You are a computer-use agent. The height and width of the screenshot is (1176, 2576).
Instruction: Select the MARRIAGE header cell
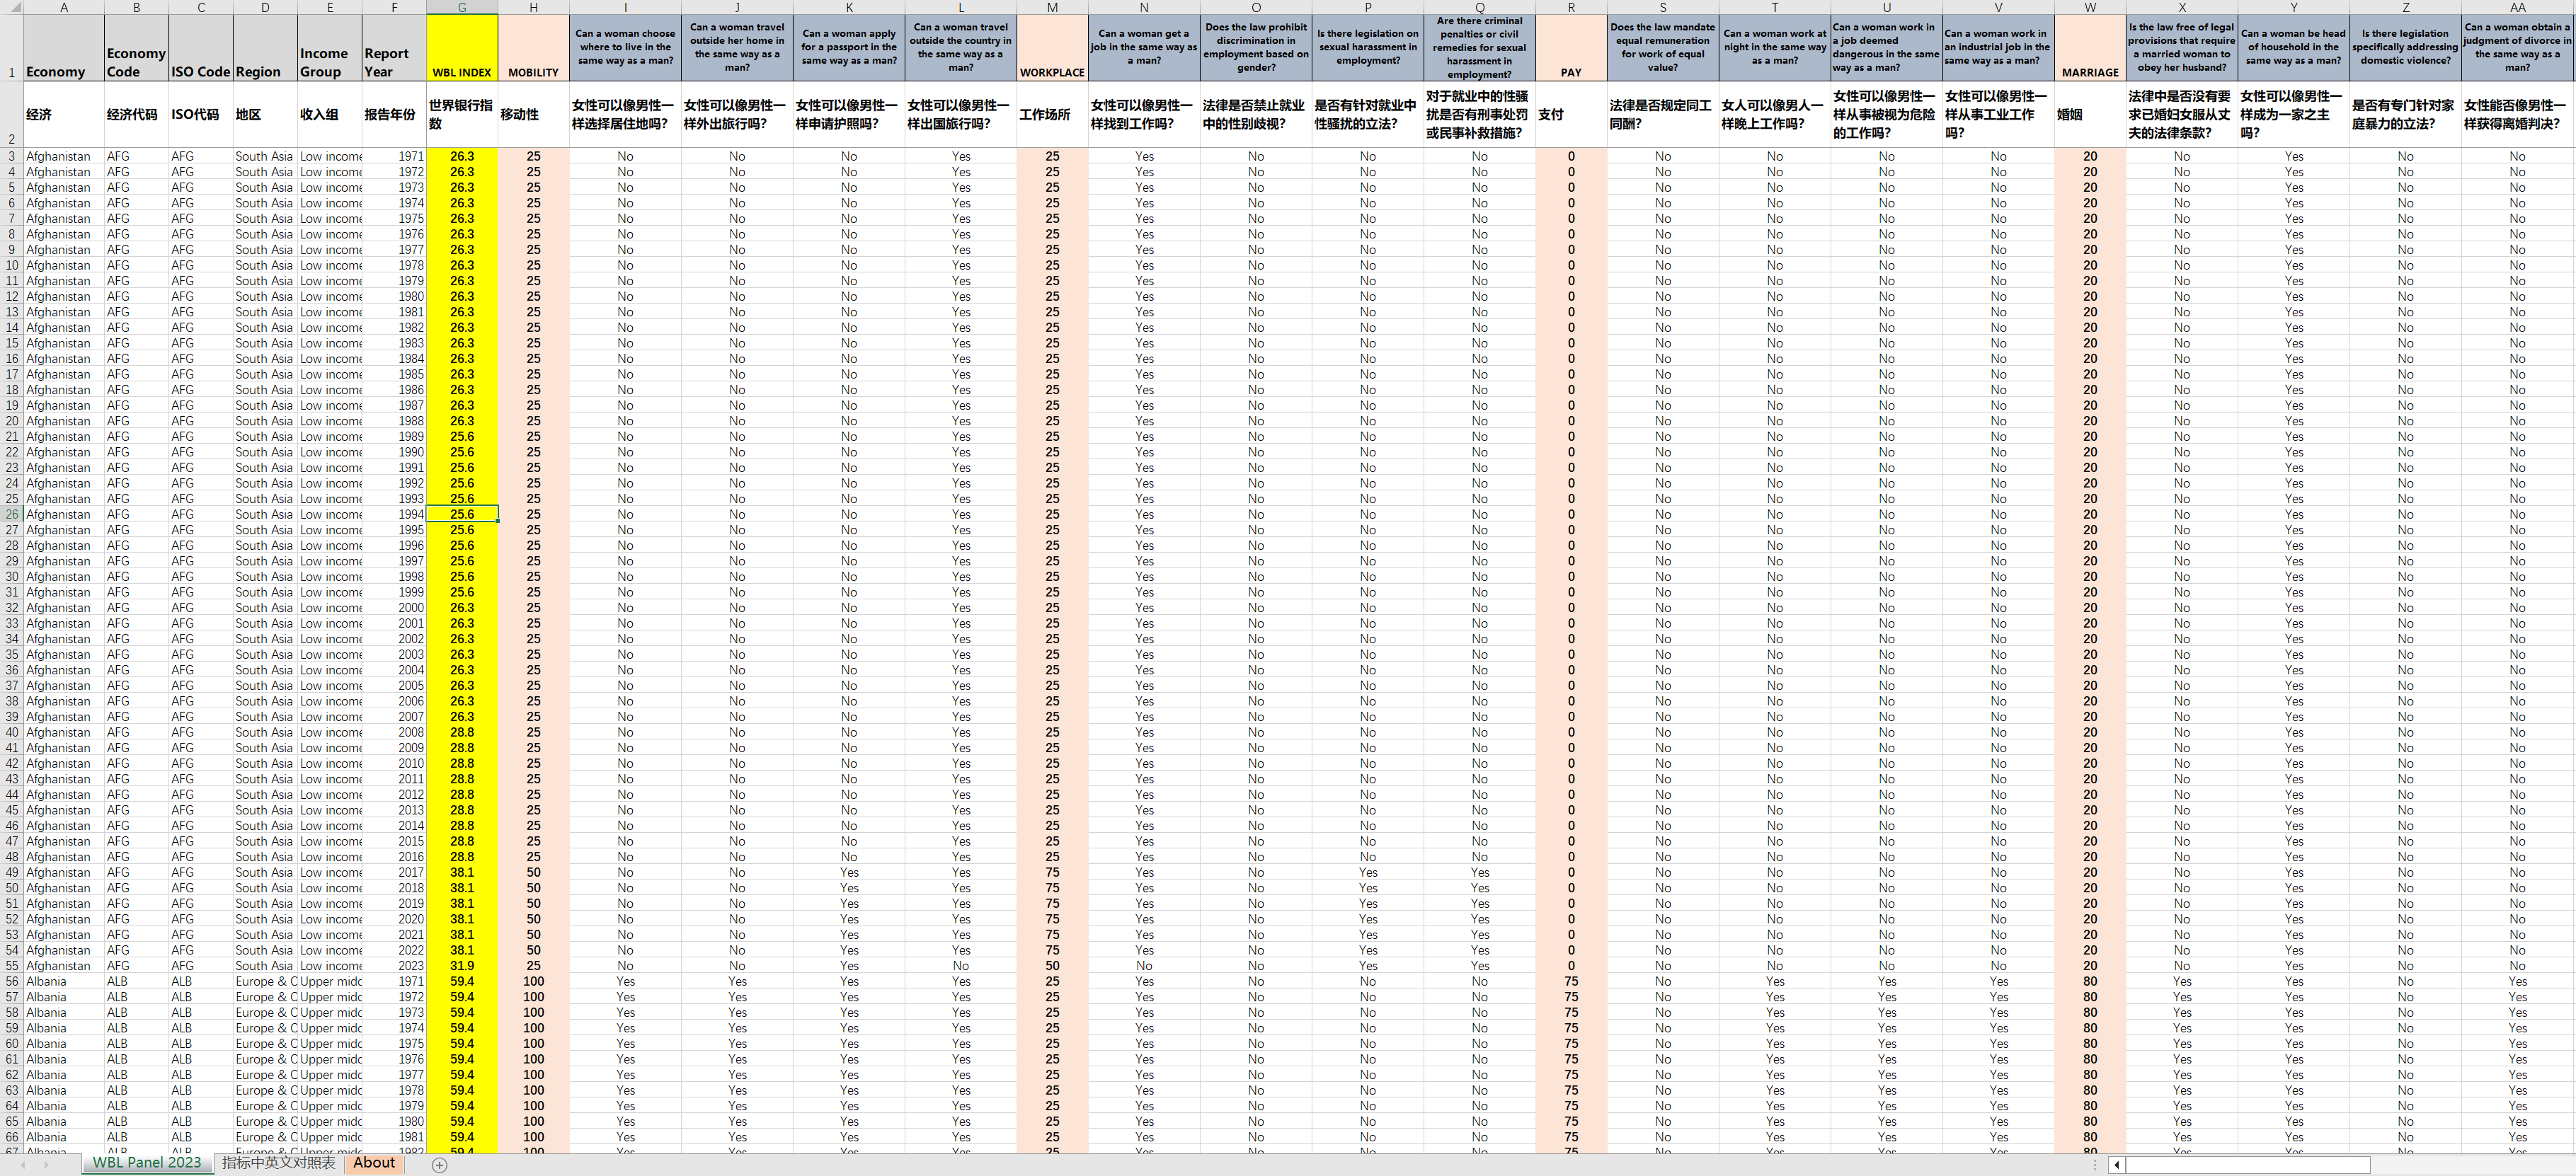tap(2090, 48)
